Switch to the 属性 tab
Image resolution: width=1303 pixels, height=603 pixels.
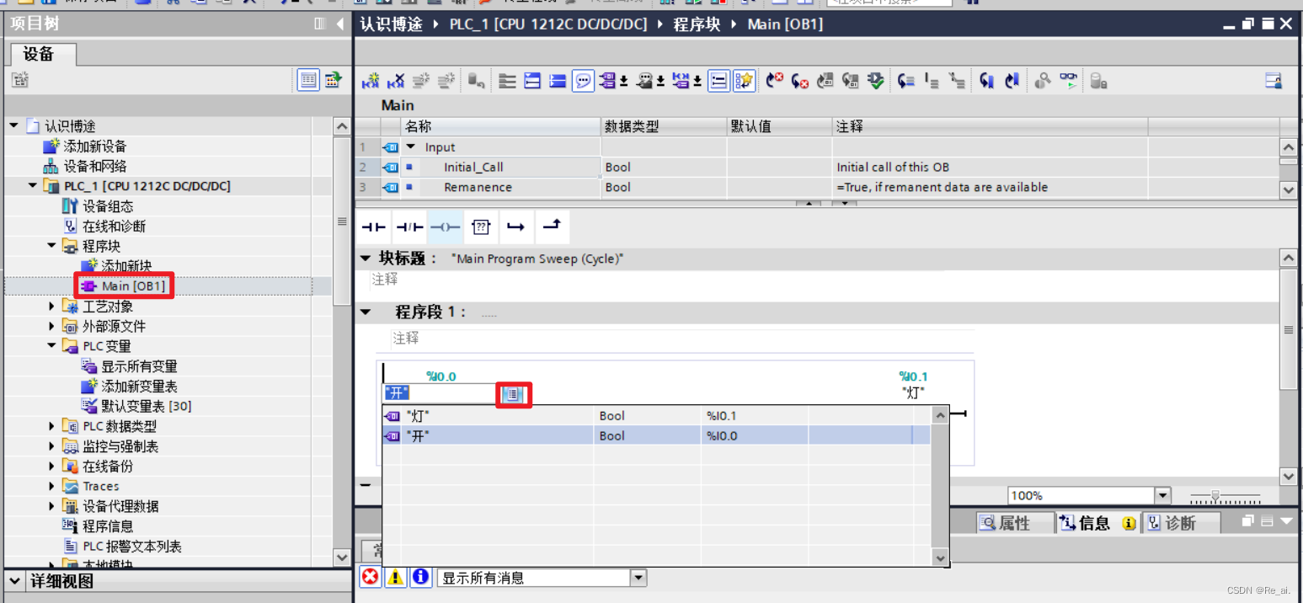1014,522
